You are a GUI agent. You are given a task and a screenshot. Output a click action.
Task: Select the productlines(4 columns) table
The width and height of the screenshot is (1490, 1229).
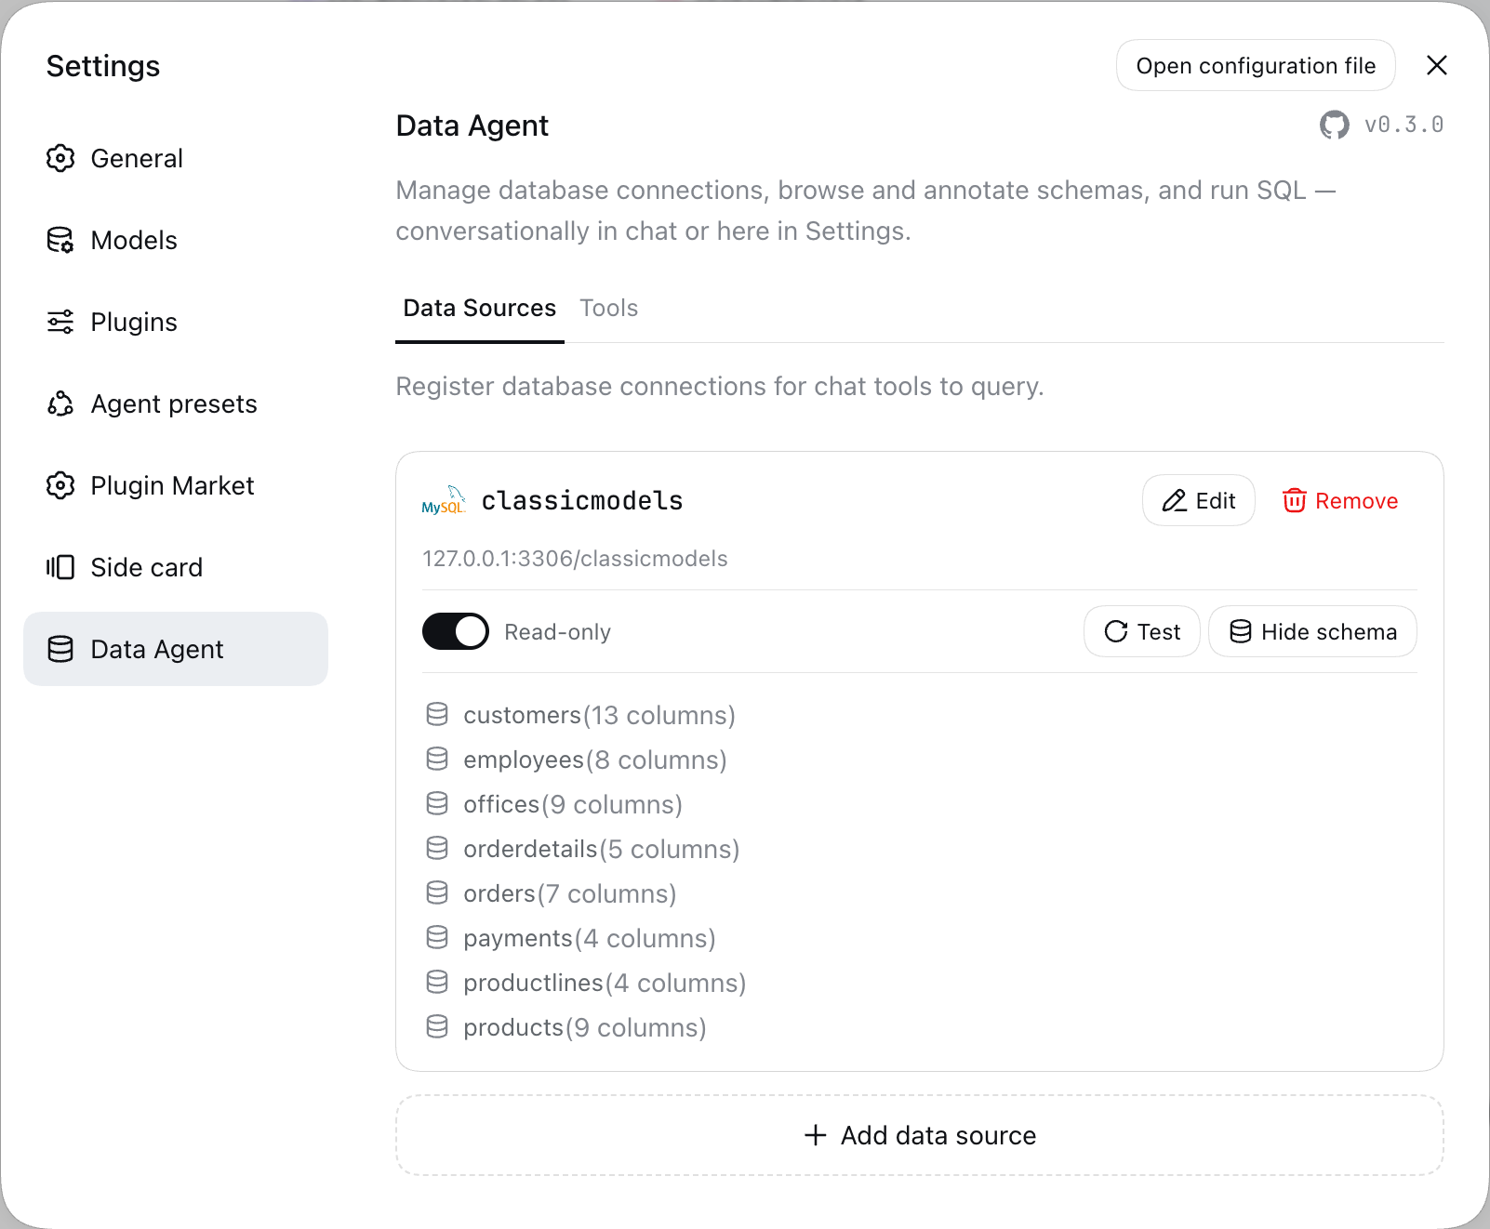pyautogui.click(x=605, y=983)
